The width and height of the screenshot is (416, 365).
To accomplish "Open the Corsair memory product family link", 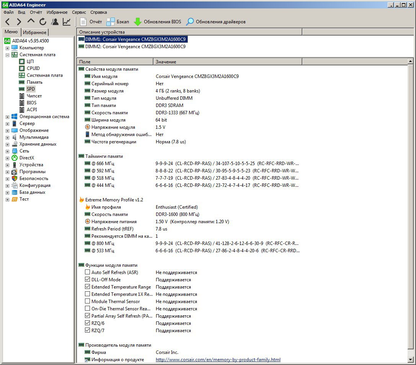I will (x=218, y=359).
